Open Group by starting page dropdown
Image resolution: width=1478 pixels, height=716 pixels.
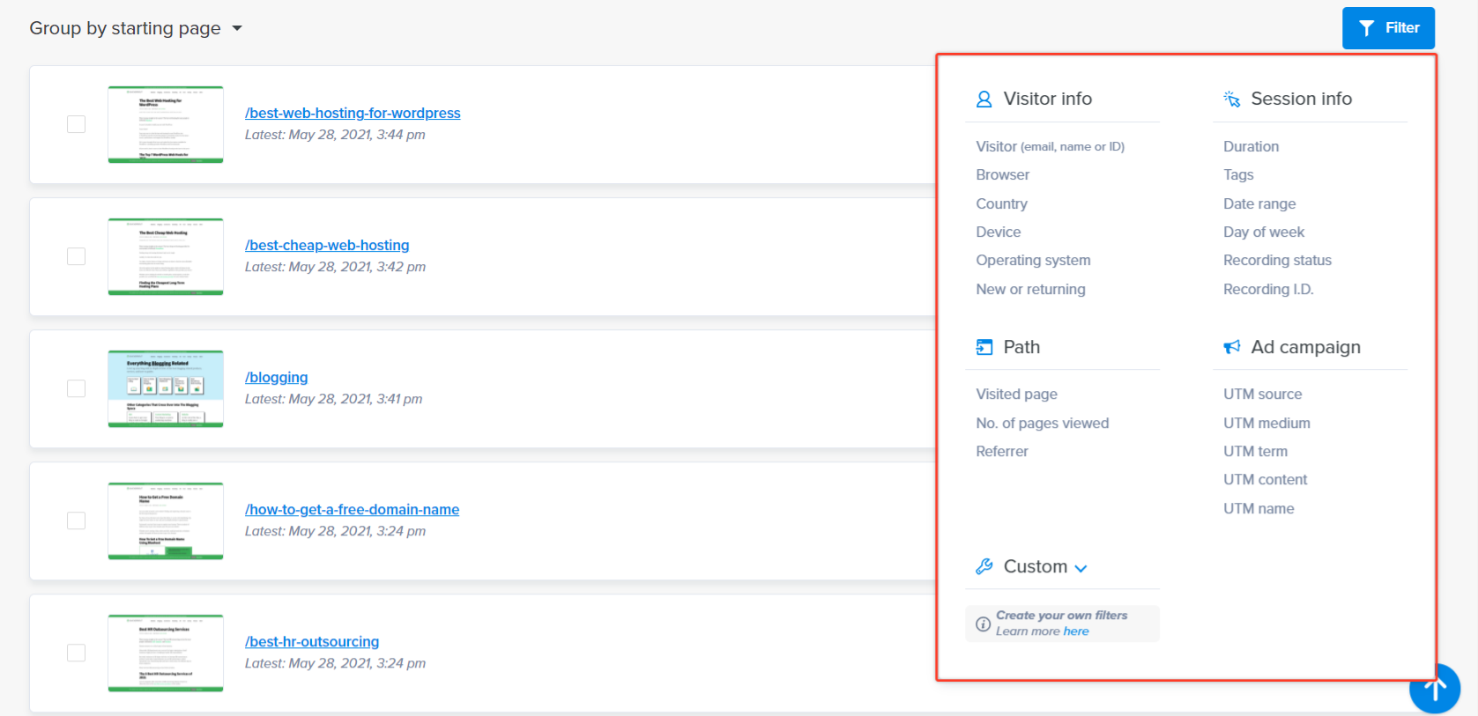[x=136, y=28]
